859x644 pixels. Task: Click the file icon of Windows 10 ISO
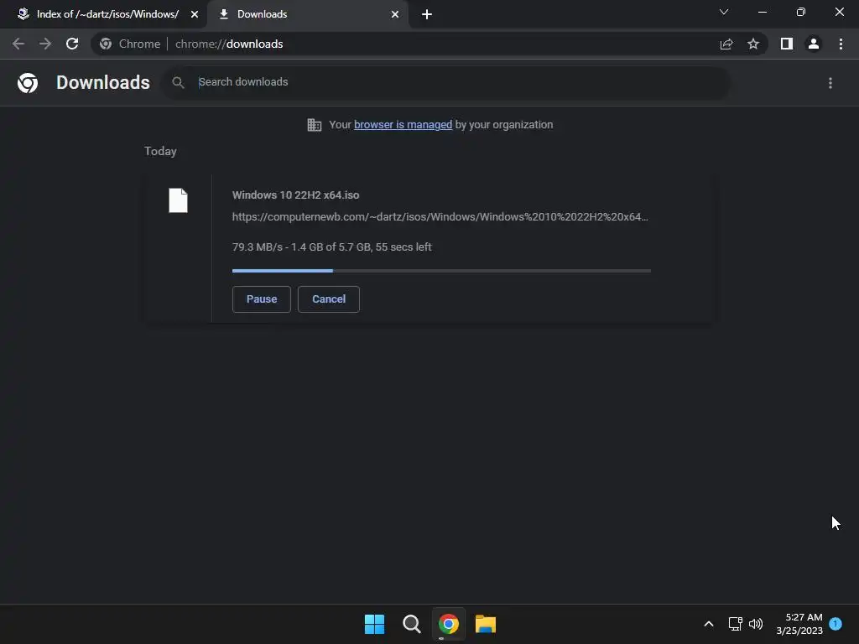(178, 200)
